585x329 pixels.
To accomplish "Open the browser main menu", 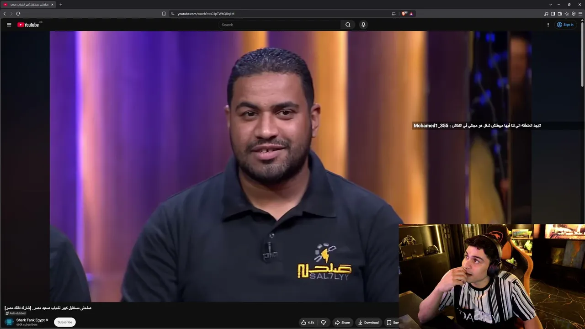I will point(580,14).
